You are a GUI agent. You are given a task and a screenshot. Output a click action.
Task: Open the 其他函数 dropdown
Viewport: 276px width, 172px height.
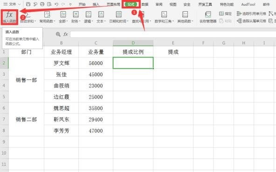(x=185, y=17)
